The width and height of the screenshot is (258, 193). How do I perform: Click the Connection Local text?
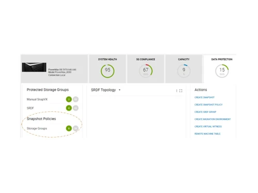57,75
